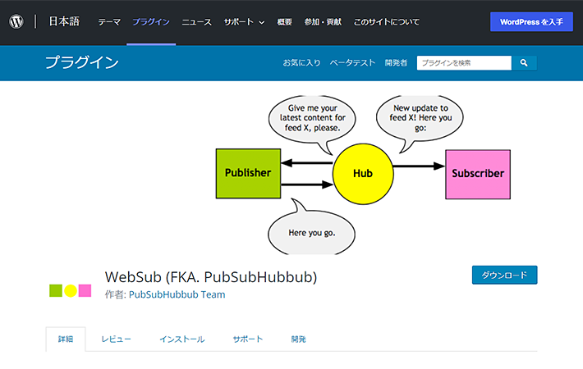Focus the プラグインを検索 search field
Screen dimensions: 583x369
464,63
